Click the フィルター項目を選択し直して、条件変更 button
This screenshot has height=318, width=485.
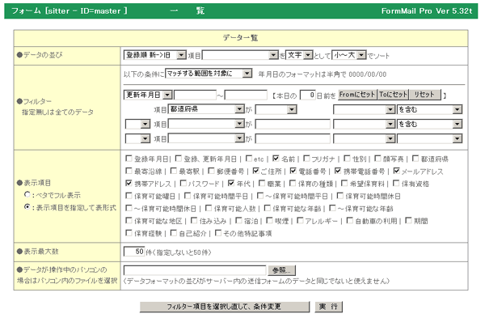(224, 307)
